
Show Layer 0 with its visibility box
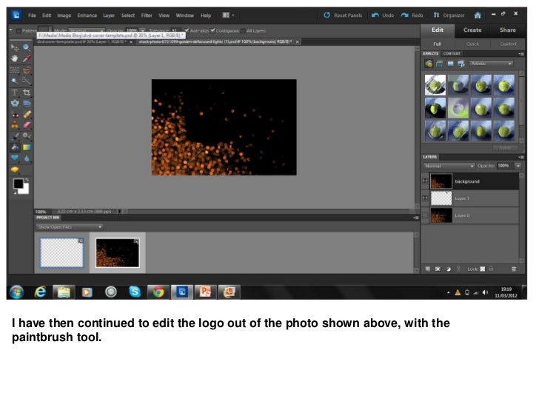click(425, 215)
